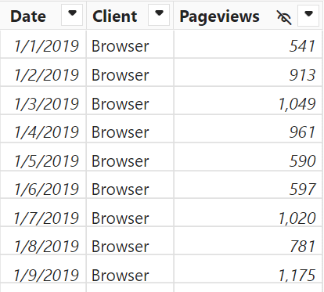Click the 1/3/2019 date cell

[43, 101]
